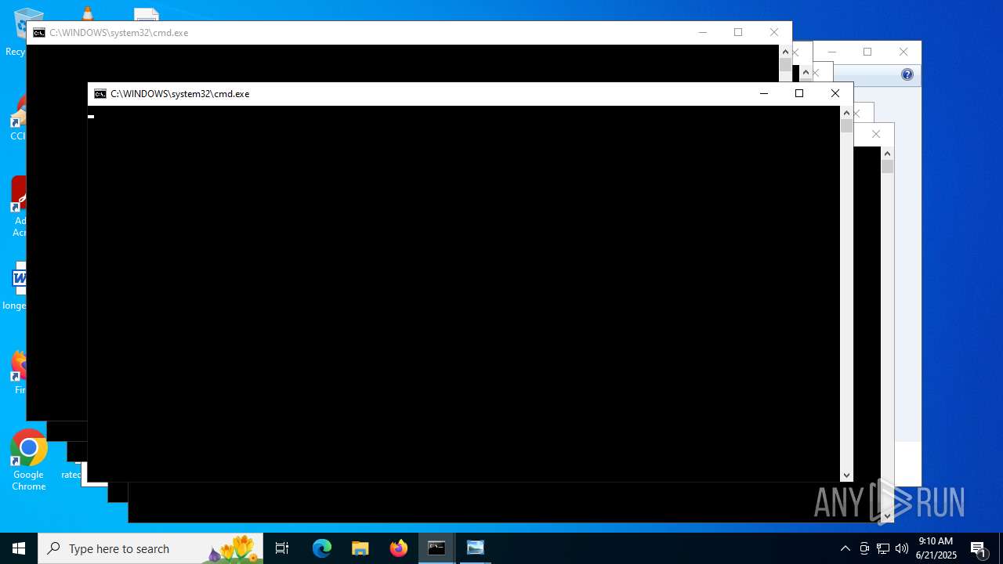This screenshot has height=564, width=1003.
Task: Click the back cmd.exe window's title bar icon
Action: point(39,33)
